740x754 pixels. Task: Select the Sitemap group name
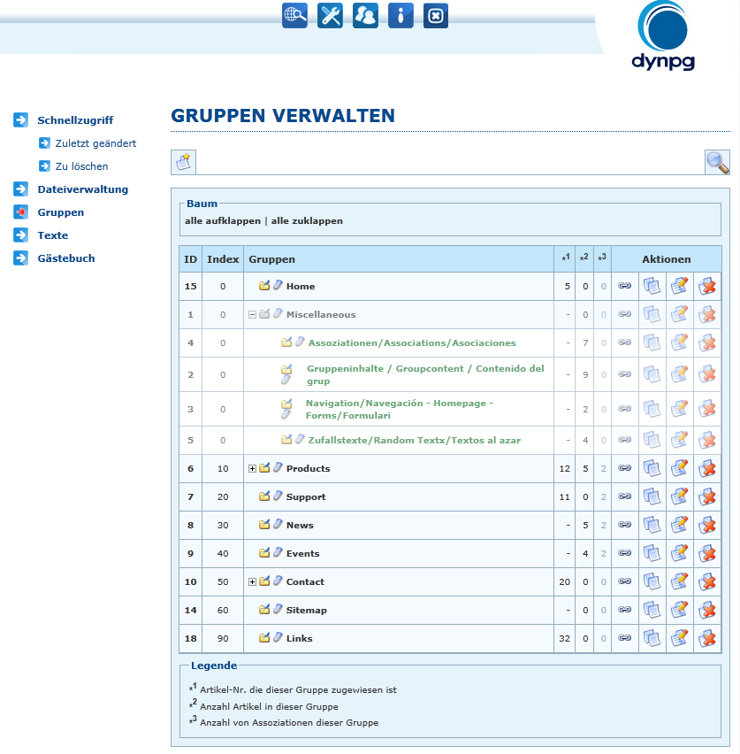[x=306, y=610]
